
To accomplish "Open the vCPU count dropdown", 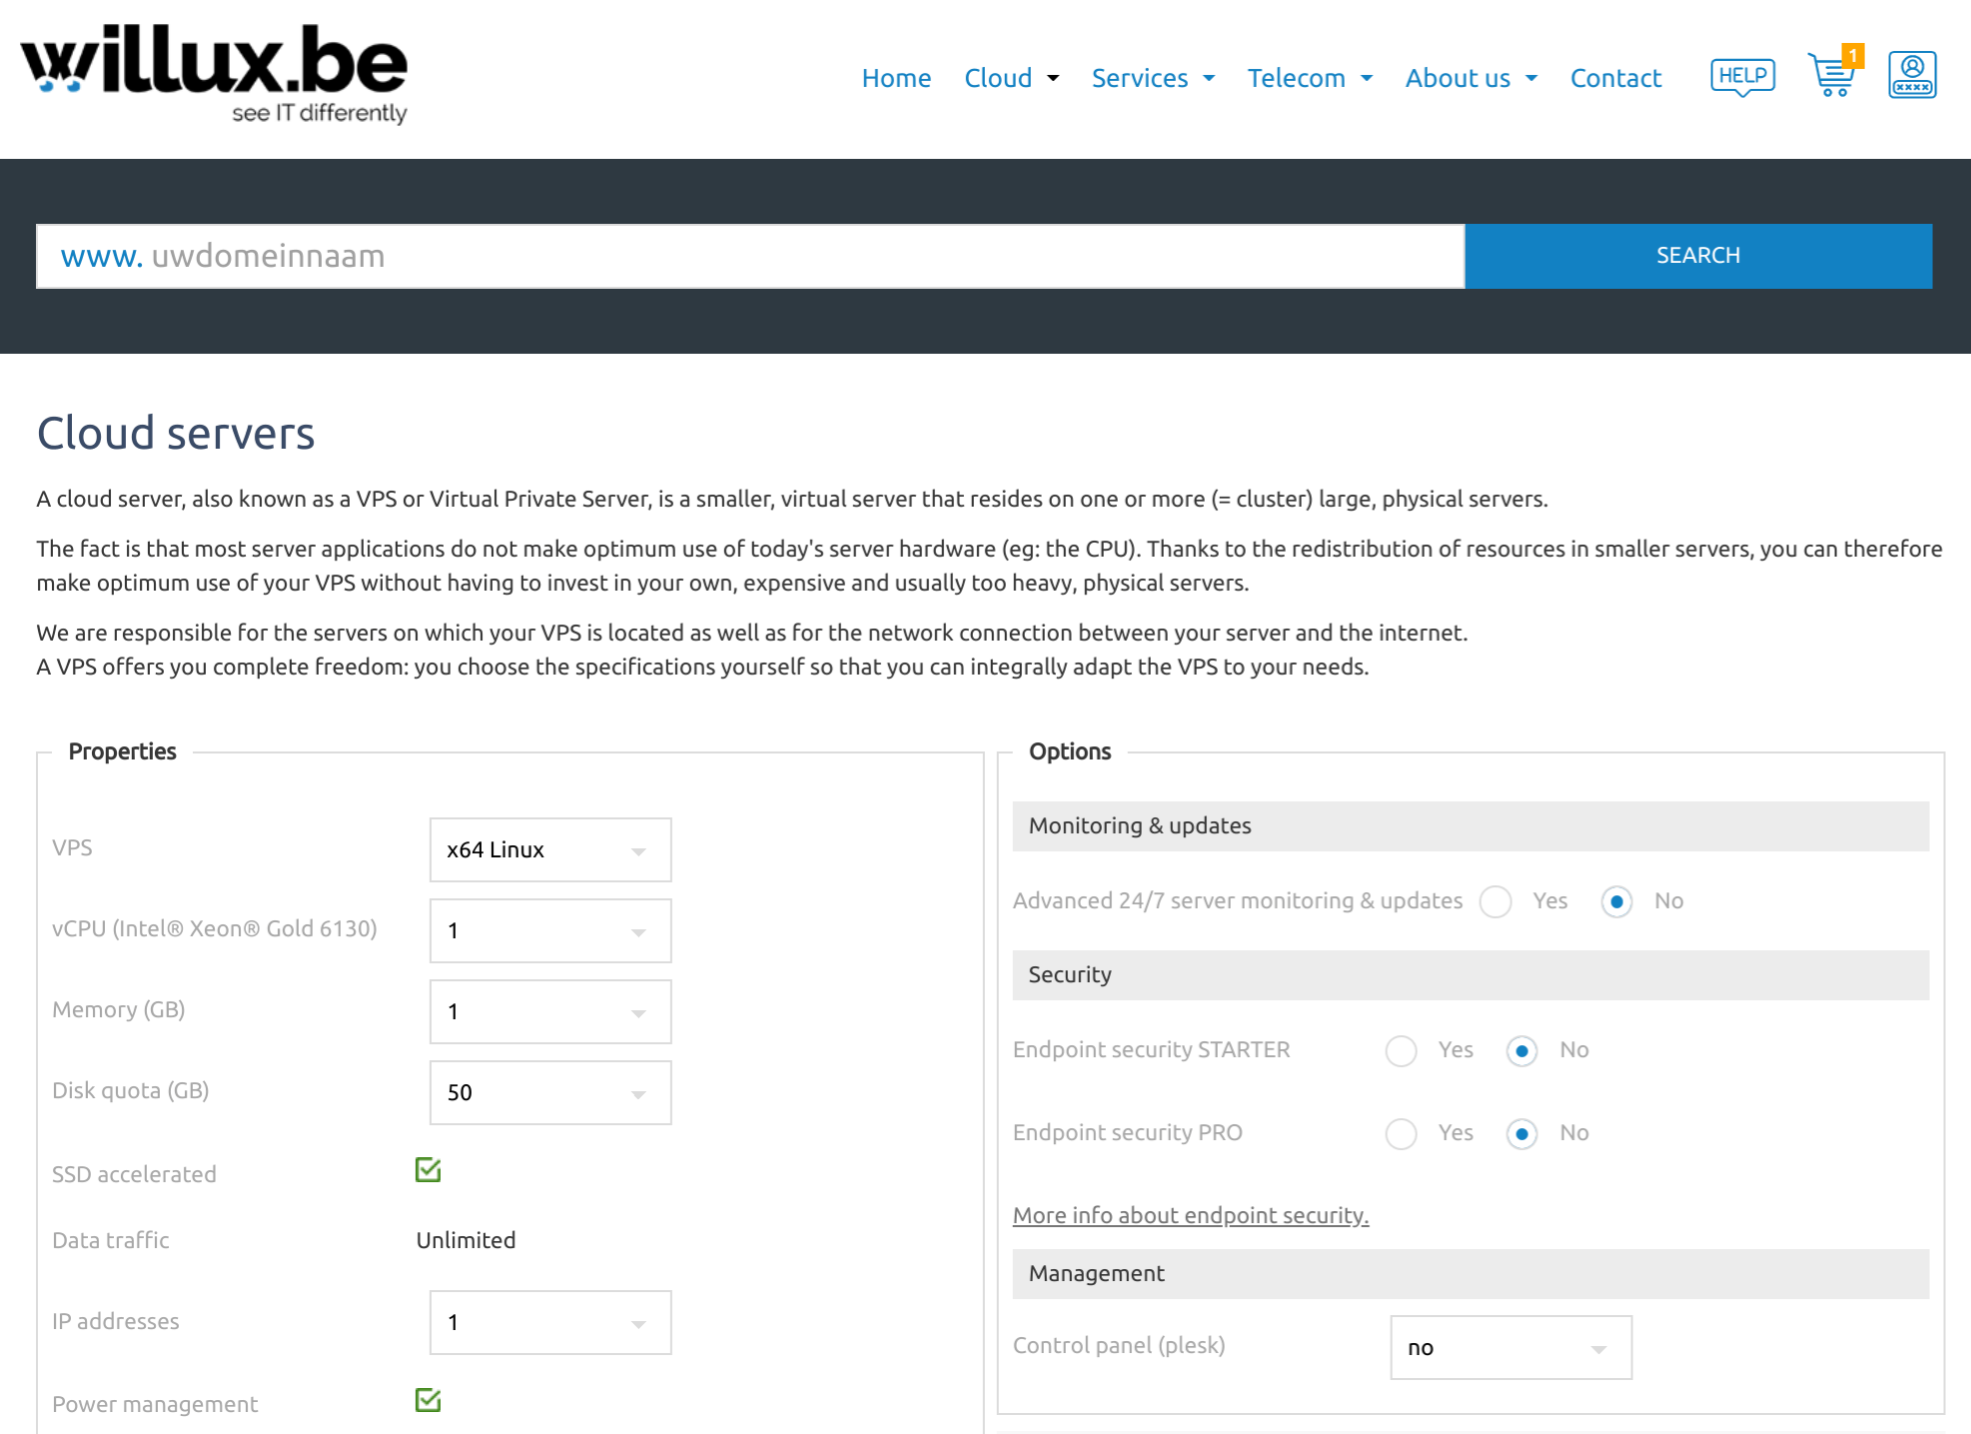I will click(547, 930).
